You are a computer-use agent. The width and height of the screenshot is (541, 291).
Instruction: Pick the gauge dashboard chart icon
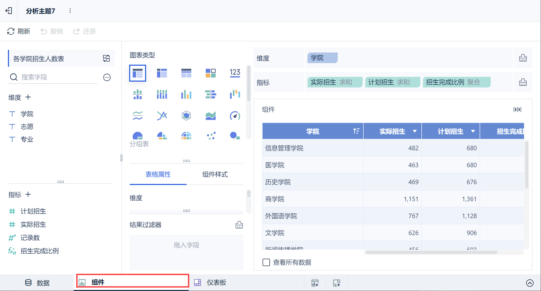(235, 116)
